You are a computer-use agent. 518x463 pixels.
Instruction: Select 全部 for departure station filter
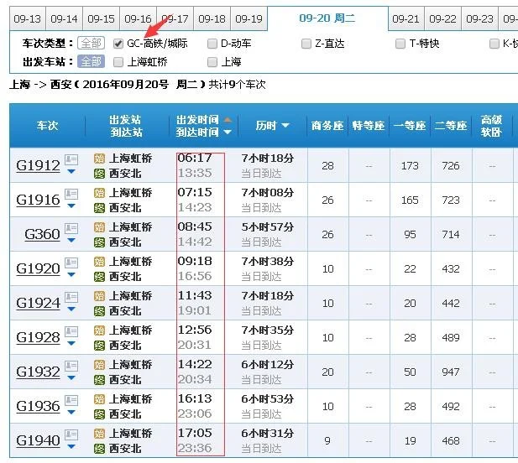point(92,62)
